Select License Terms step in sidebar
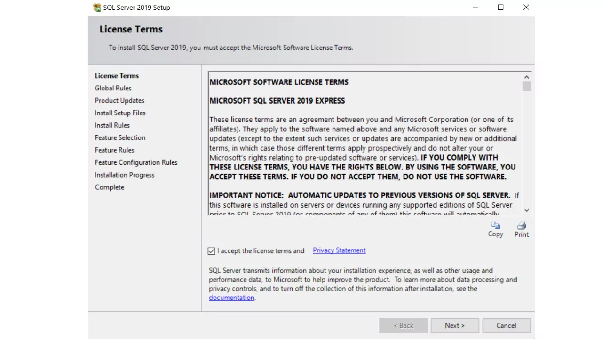The width and height of the screenshot is (602, 339). [x=117, y=76]
